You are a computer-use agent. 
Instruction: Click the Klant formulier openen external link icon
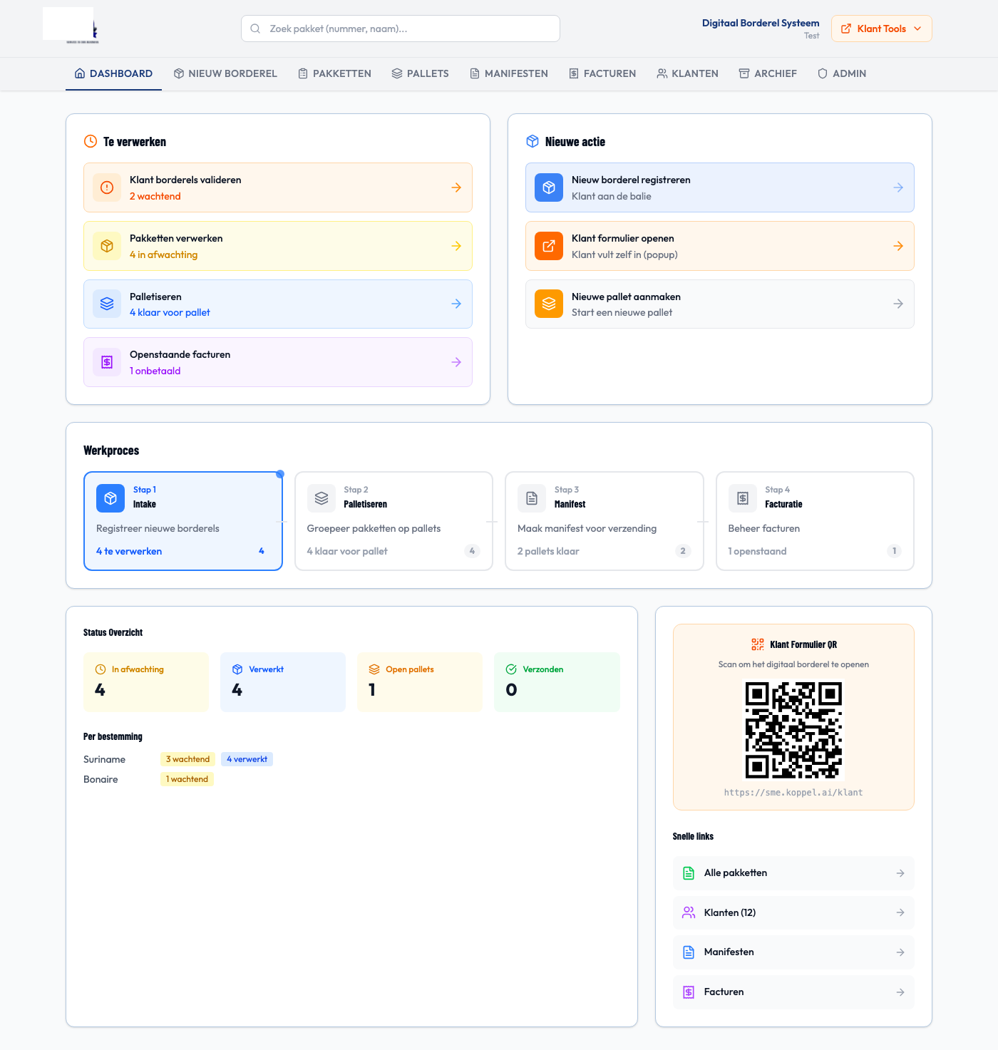click(x=548, y=246)
